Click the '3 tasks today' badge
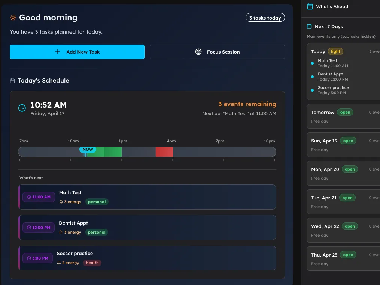 tap(265, 18)
